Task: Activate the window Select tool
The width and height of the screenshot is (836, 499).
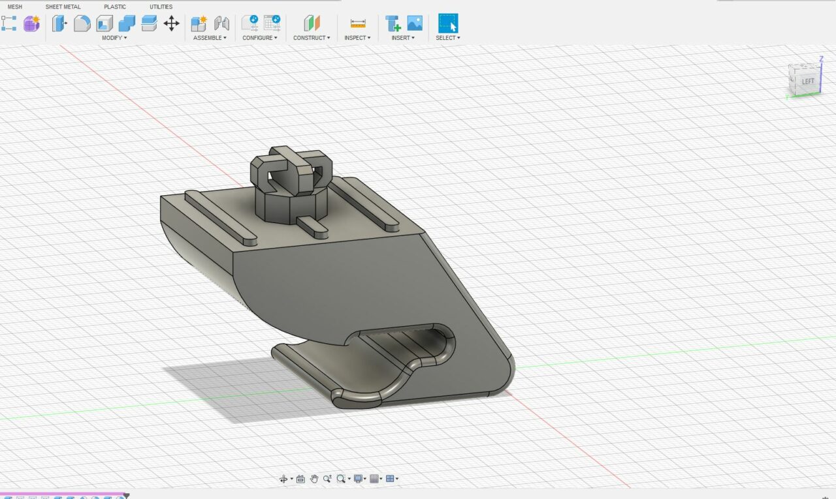Action: coord(448,23)
